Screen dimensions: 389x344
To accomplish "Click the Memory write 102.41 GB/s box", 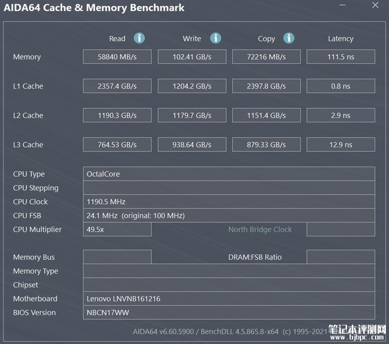I will (x=192, y=57).
